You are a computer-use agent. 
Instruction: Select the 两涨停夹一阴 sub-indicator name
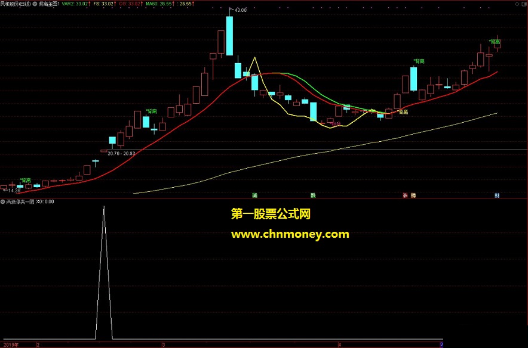[20, 201]
